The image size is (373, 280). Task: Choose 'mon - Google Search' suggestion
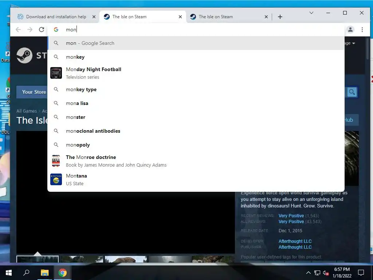[x=196, y=43]
